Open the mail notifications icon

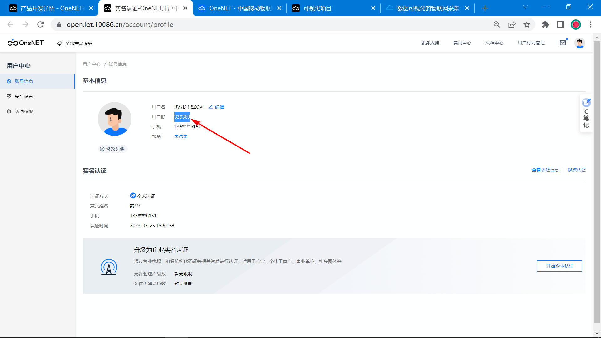[x=563, y=43]
